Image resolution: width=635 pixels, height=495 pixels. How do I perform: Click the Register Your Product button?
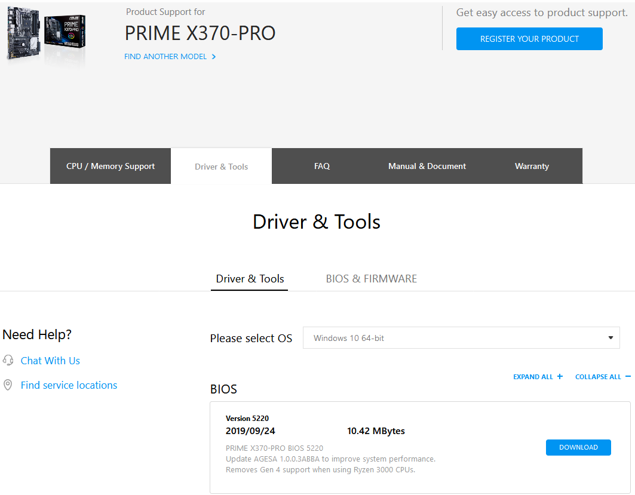[x=529, y=39]
